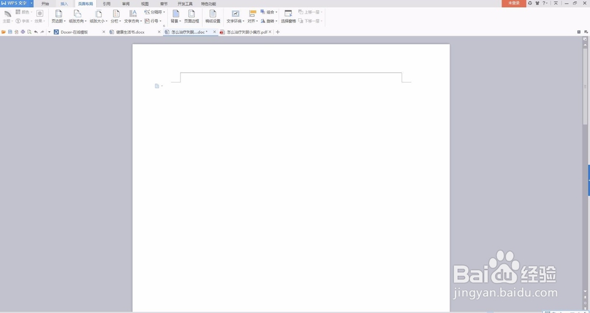Expand the blue right-side task pane handle
The width and height of the screenshot is (590, 313).
click(589, 180)
